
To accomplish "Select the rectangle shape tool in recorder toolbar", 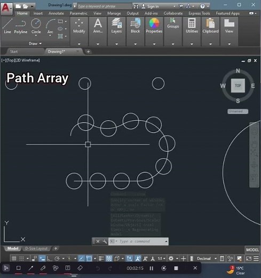I will (x=18, y=268).
